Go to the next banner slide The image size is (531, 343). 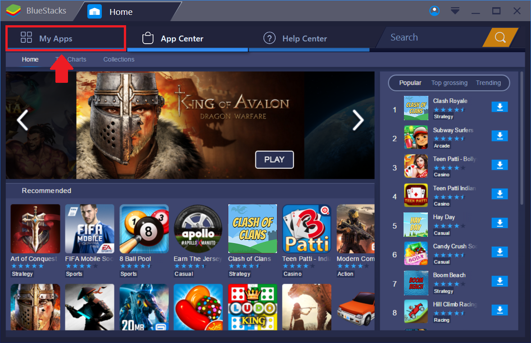358,120
